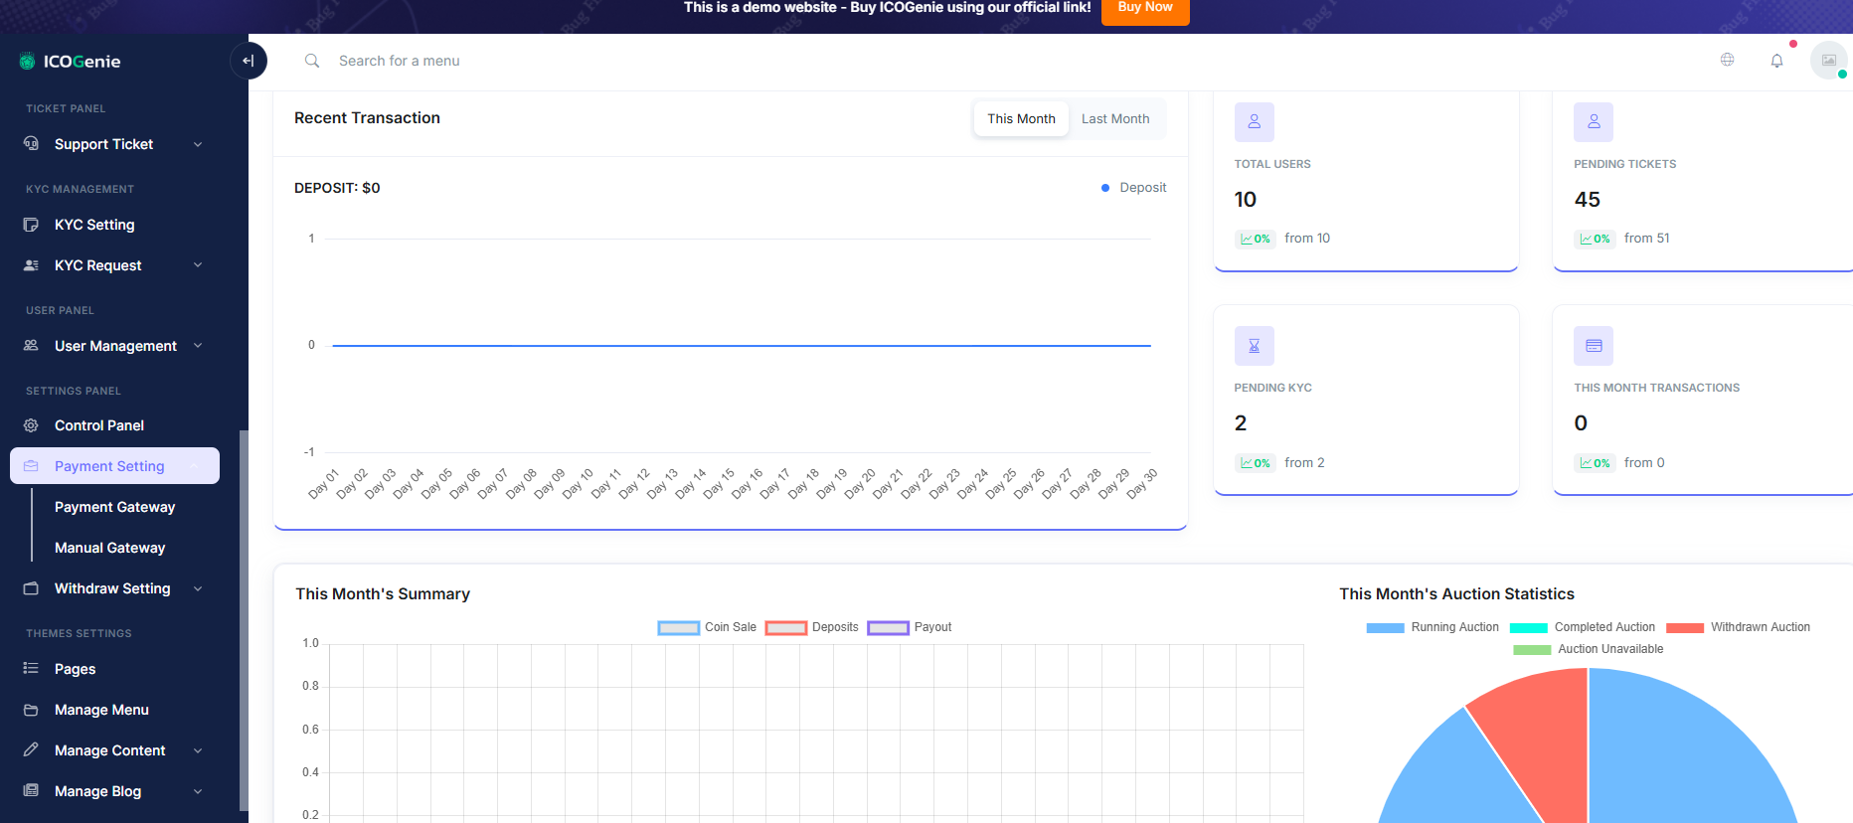Click the sidebar vertical scrollbar
Screen dimensions: 1853x823
pyautogui.click(x=244, y=621)
